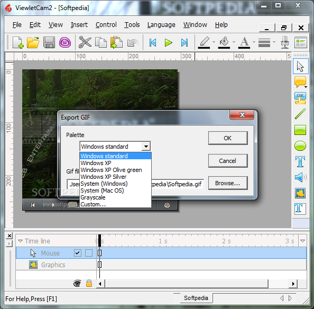Click the Gif file path field
Viewport: 314px width, 309px height.
pos(135,184)
